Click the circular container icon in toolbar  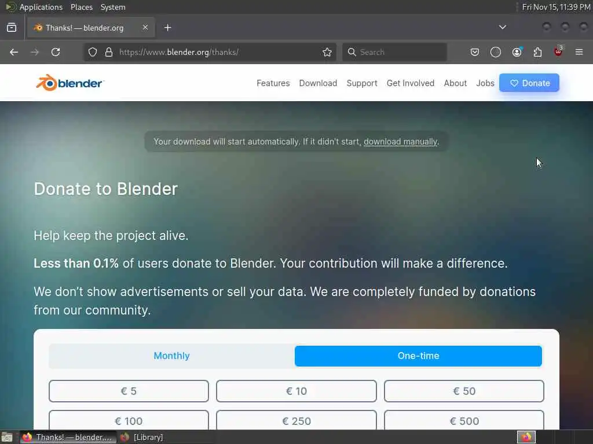(x=496, y=52)
